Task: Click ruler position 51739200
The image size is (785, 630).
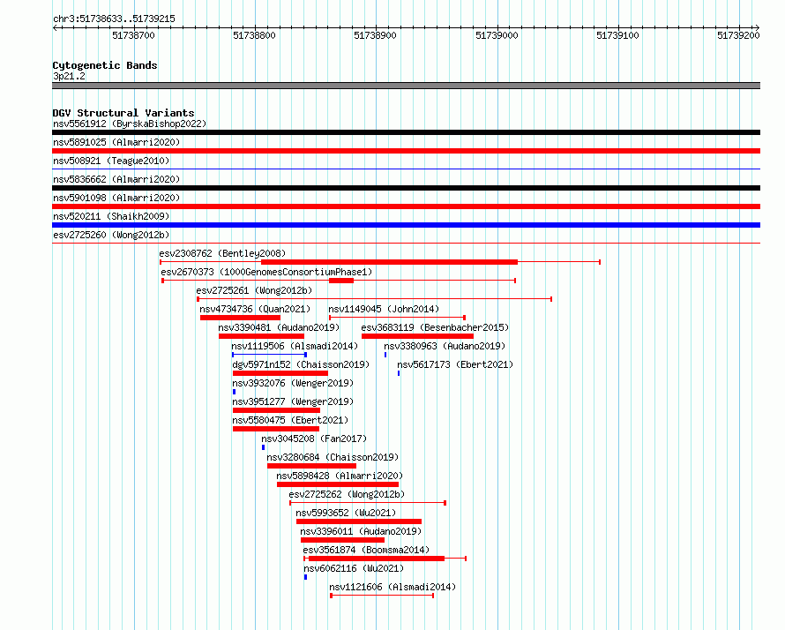Action: click(738, 35)
